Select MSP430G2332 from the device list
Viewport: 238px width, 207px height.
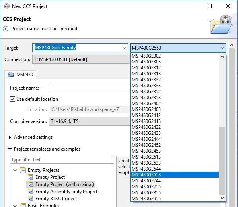coord(175,80)
